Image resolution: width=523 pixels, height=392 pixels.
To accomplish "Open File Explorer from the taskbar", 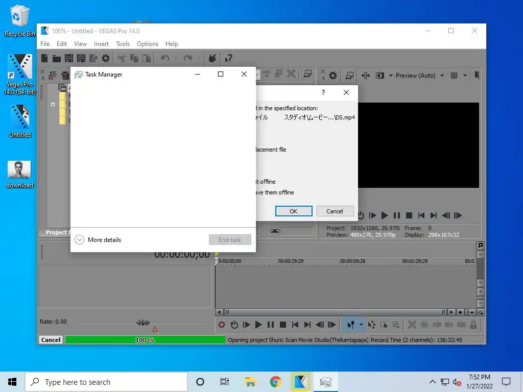I will (x=250, y=382).
